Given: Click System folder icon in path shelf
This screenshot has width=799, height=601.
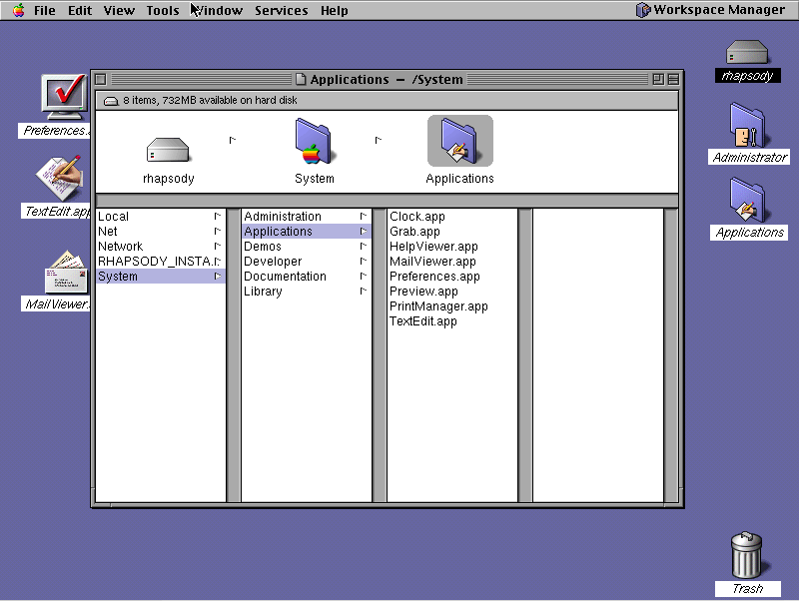Looking at the screenshot, I should pos(314,141).
